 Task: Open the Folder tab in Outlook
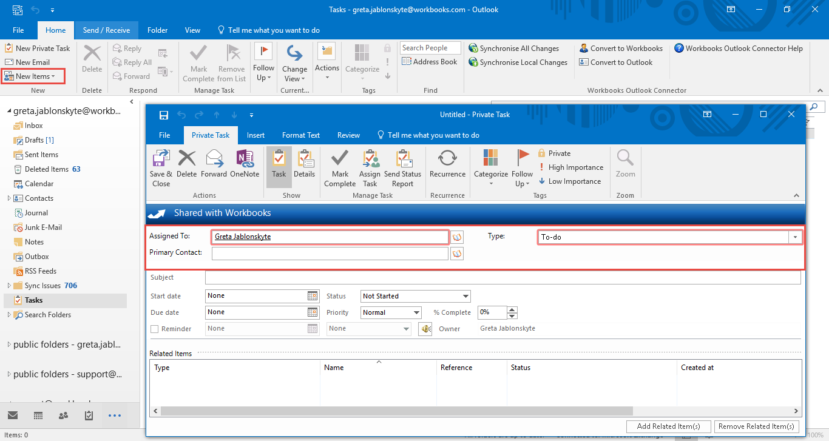157,30
